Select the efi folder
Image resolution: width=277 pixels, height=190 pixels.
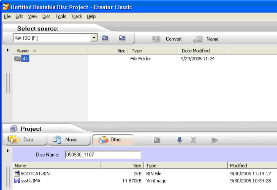click(25, 59)
